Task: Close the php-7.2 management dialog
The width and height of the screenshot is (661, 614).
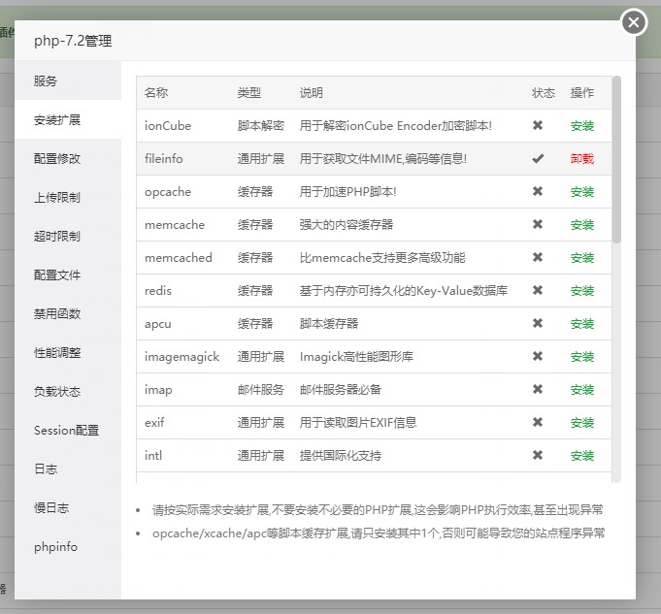Action: click(634, 22)
